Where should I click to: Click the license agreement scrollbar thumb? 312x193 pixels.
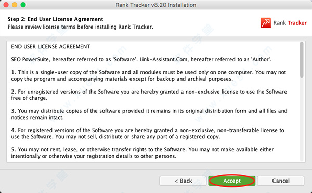[302, 59]
